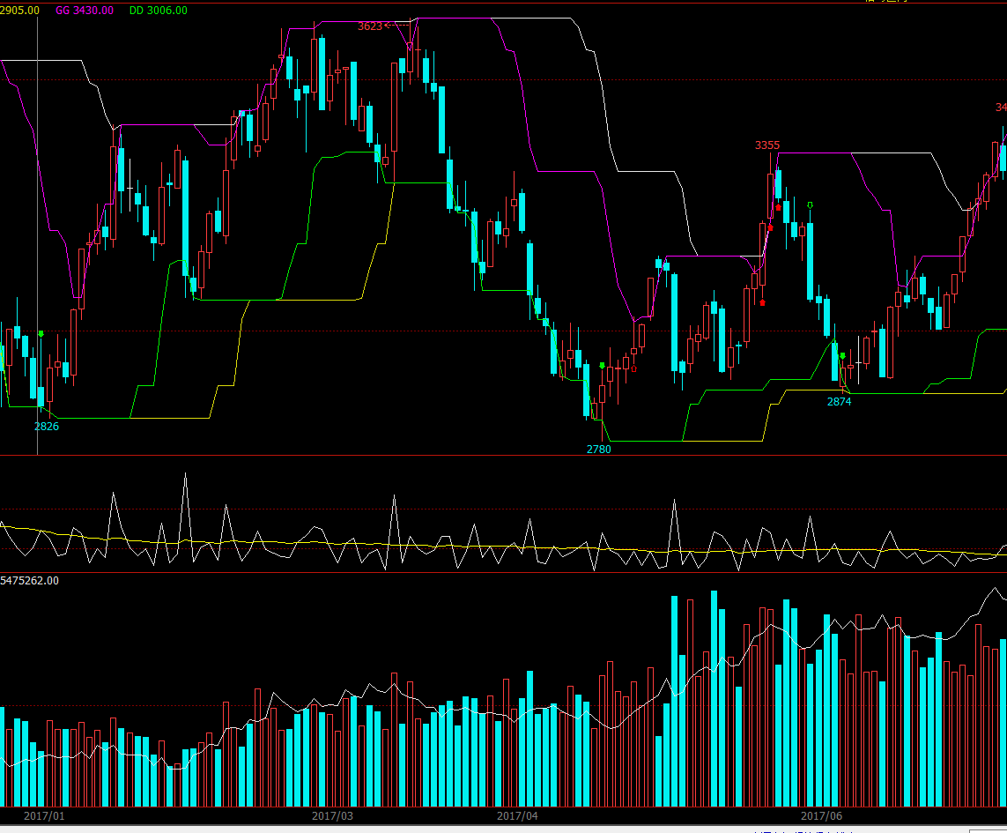The height and width of the screenshot is (833, 1007).
Task: Click the highest red up-arrow below the 3355 peak
Action: (778, 207)
